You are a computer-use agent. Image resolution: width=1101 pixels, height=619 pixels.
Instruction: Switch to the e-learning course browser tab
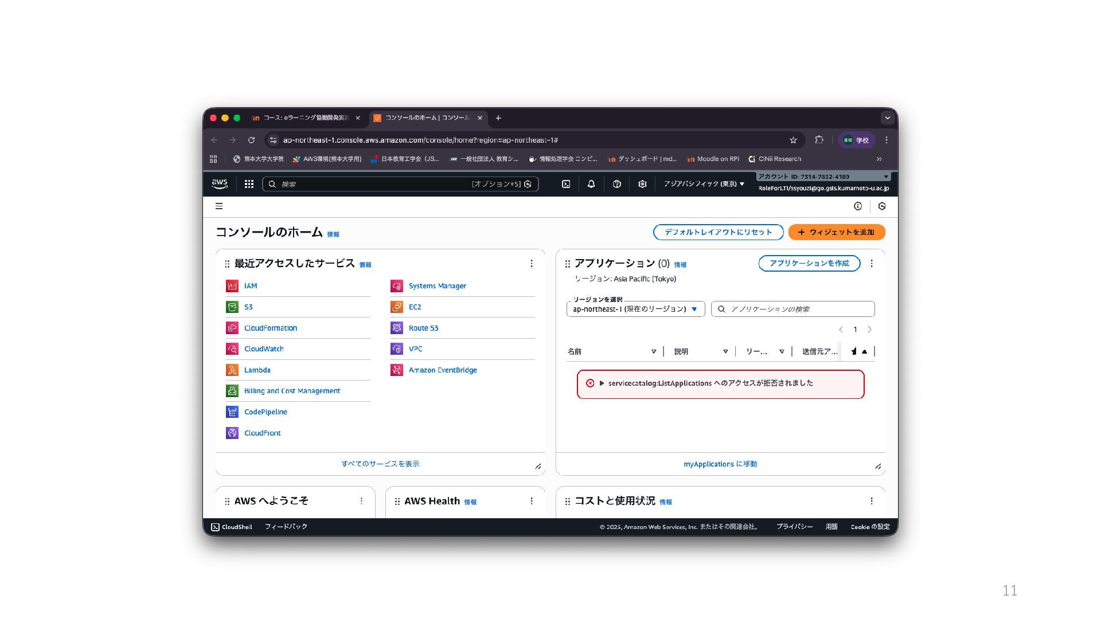(305, 118)
